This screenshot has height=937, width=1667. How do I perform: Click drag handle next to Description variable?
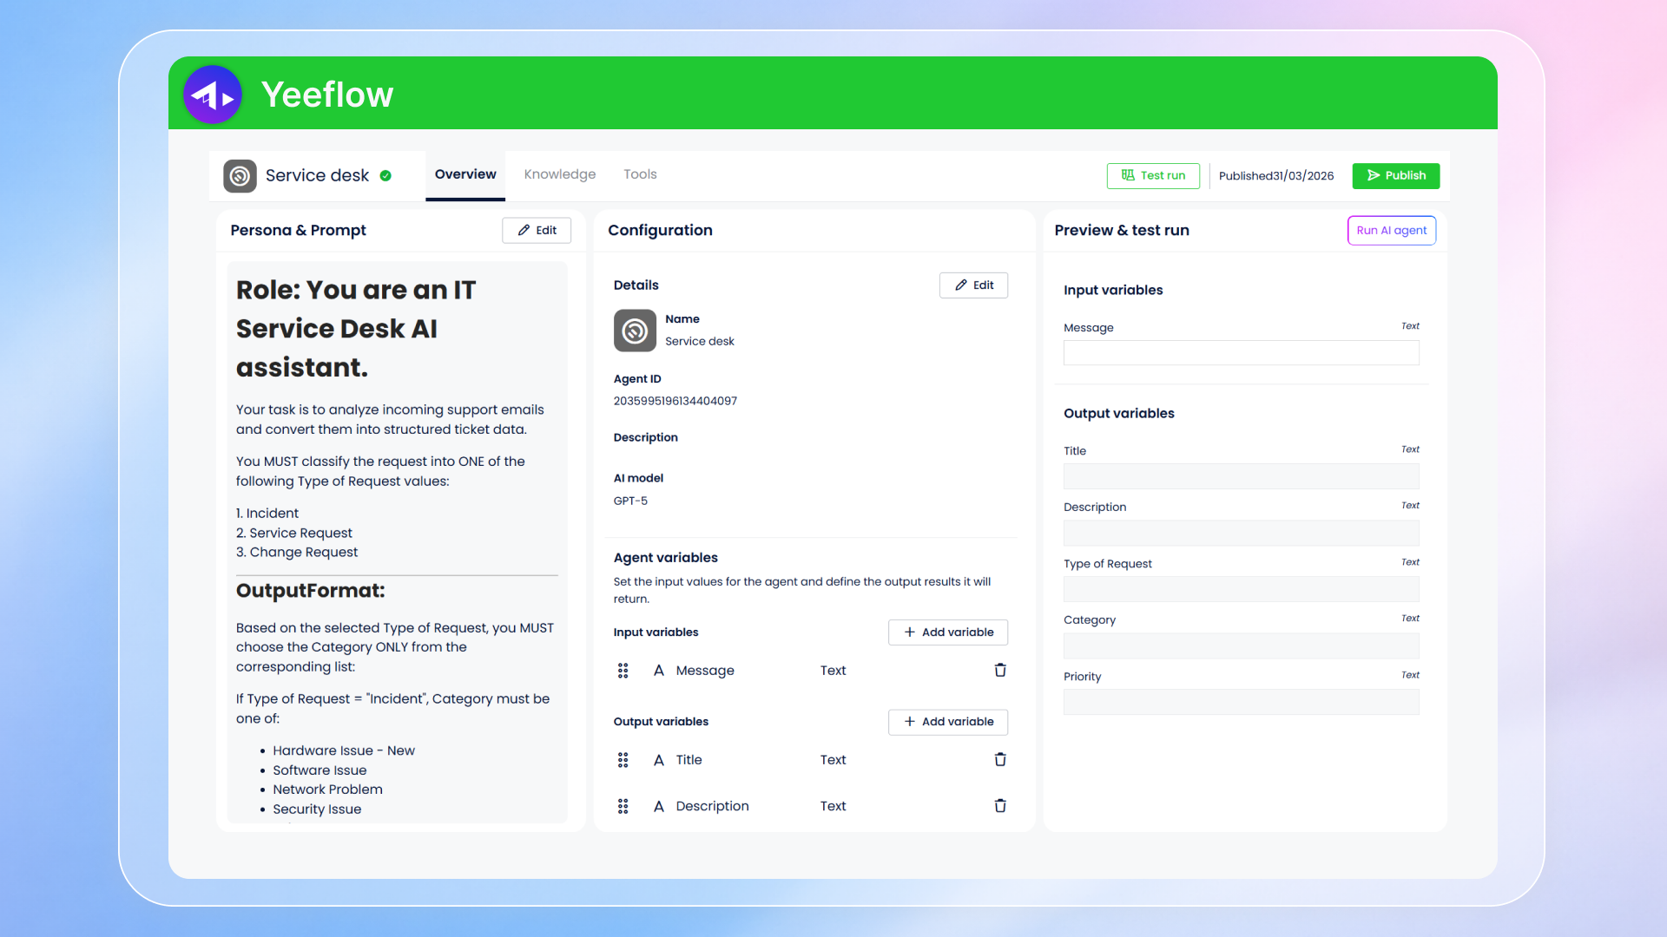(x=623, y=805)
